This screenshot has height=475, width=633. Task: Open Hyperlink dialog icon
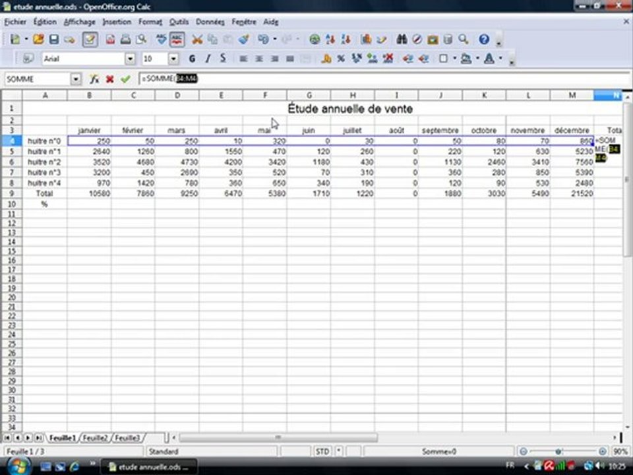tap(315, 39)
